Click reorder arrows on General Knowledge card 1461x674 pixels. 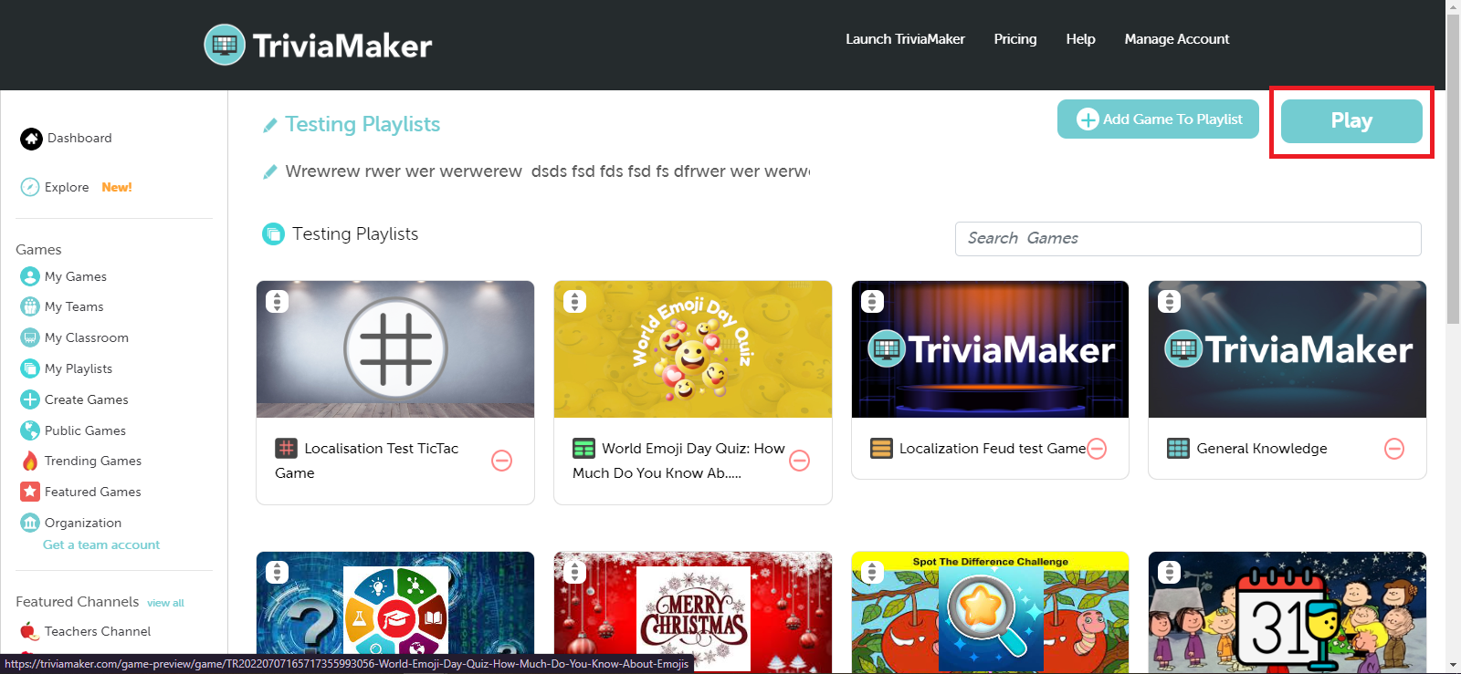(x=1170, y=301)
